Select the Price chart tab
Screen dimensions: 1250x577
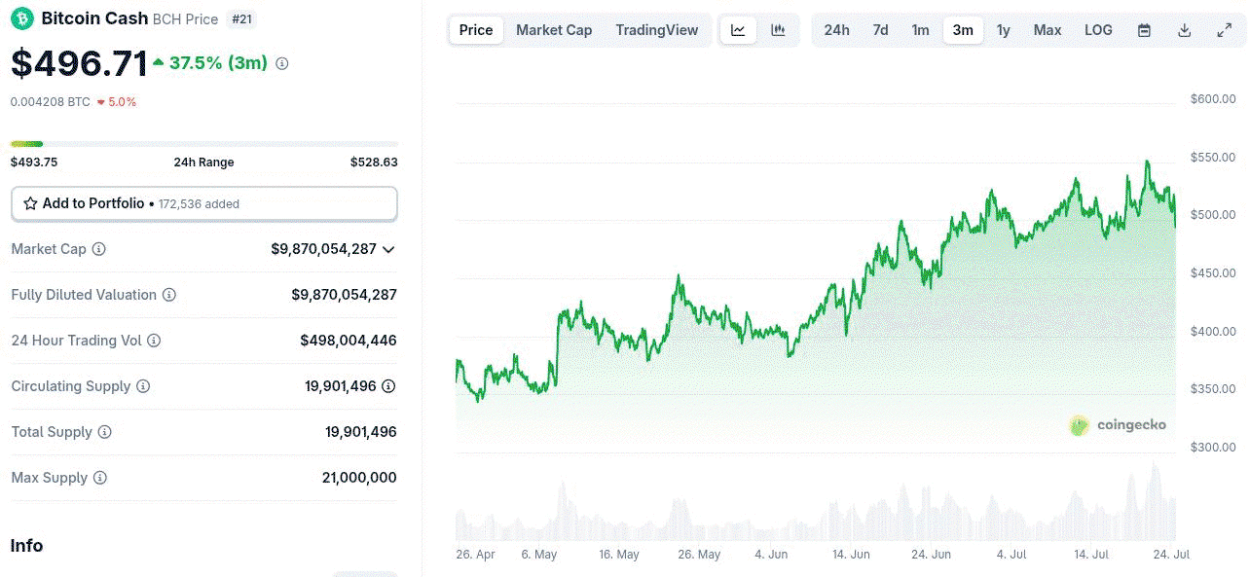coord(476,30)
